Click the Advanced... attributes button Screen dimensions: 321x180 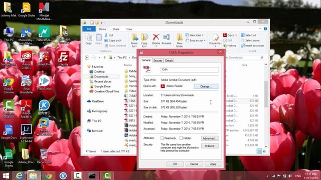[210, 138]
